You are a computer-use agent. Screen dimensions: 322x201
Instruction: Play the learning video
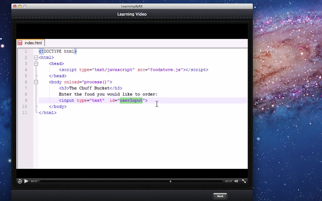tap(26, 181)
